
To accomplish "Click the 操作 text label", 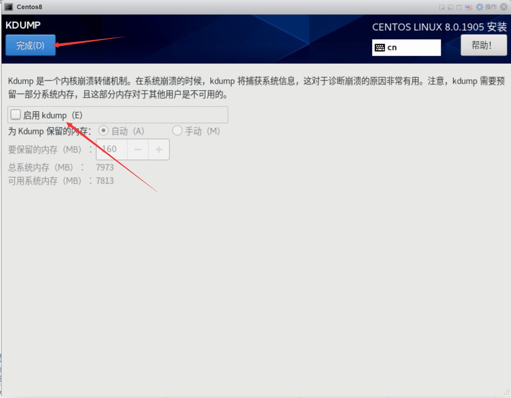I will [x=491, y=7].
